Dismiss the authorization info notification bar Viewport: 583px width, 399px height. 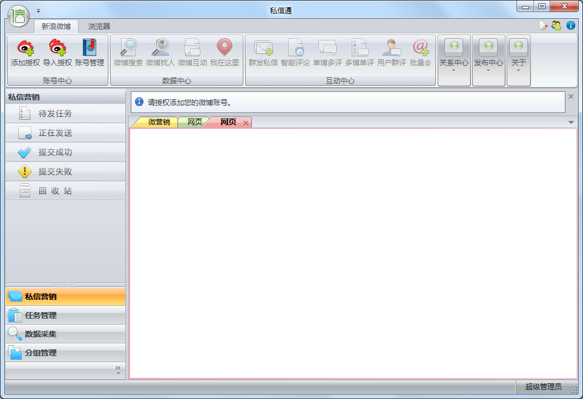click(x=570, y=96)
